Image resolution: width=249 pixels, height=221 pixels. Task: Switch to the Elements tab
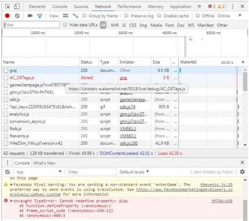tap(37, 6)
